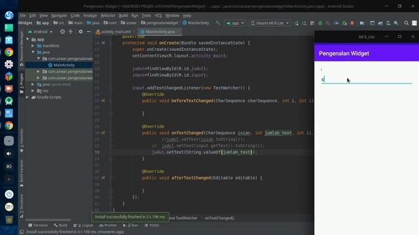Click the Select Opened File target icon
Viewport: 419px width, 235px height.
tap(62, 32)
